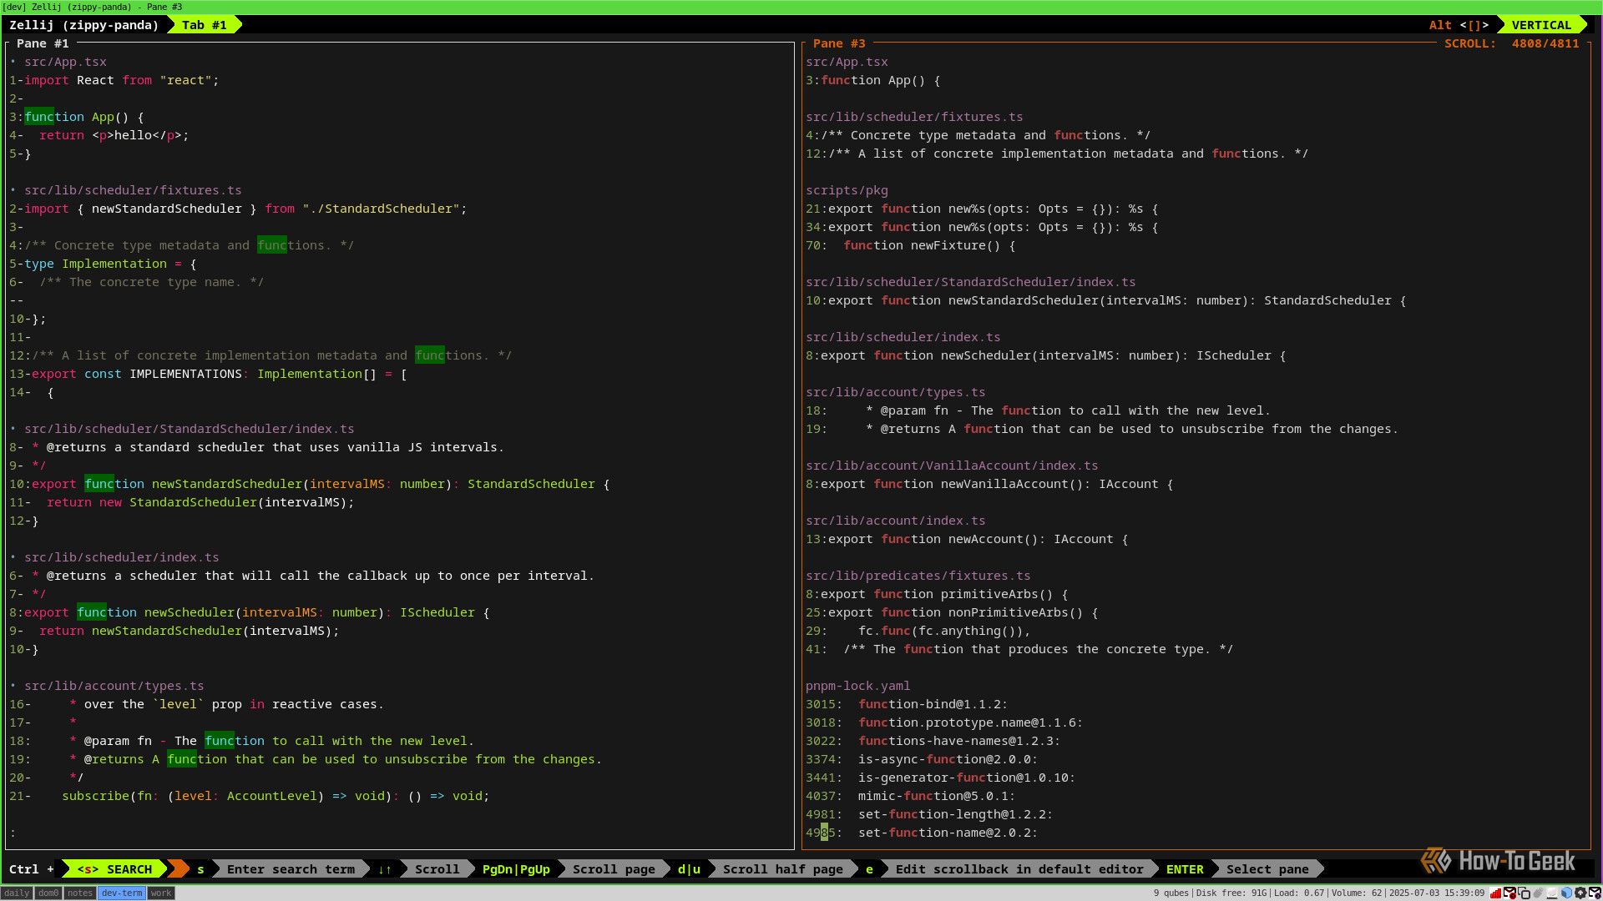The width and height of the screenshot is (1603, 901).
Task: Click return new StandardScheduler(intervalMS) line
Action: 182,502
